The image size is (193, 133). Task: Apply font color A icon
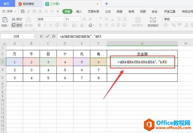point(82,25)
